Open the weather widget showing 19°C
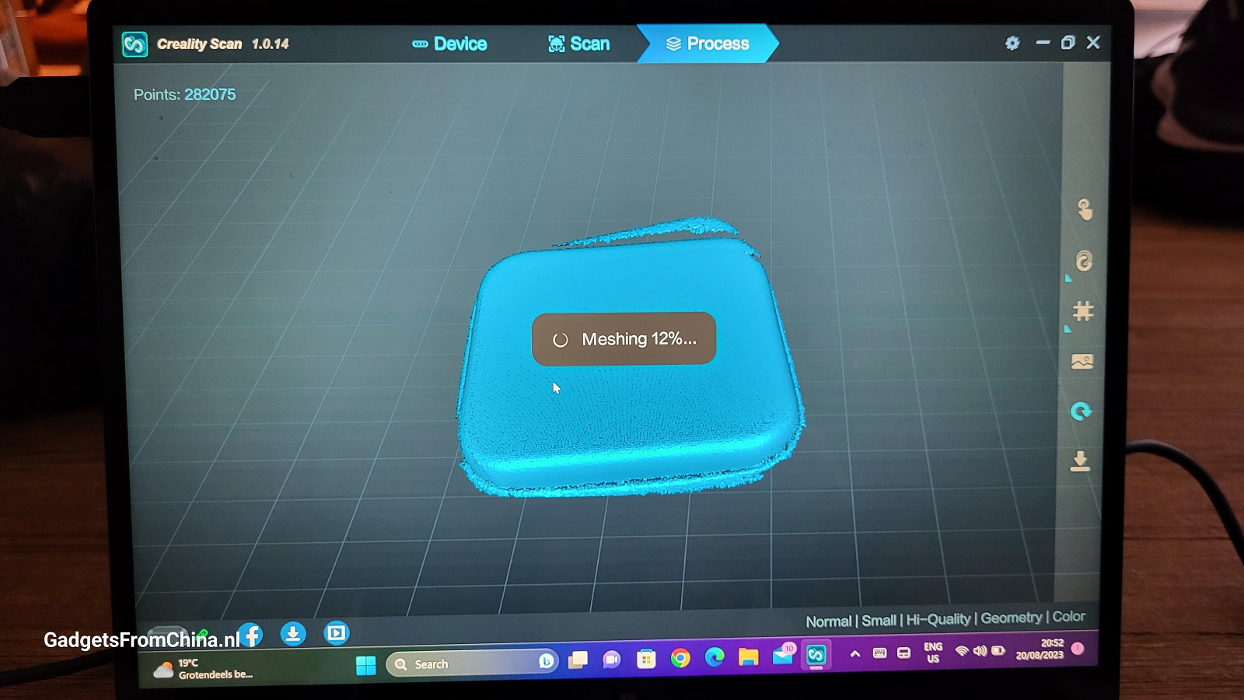Image resolution: width=1244 pixels, height=700 pixels. (x=204, y=669)
